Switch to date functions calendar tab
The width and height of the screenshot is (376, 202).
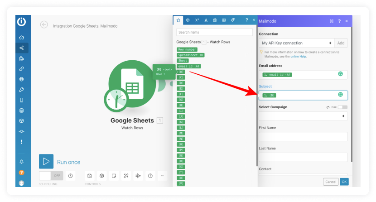[x=215, y=20]
